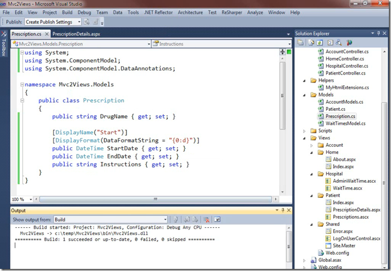Image resolution: width=391 pixels, height=271 pixels.
Task: Open the Build menu
Action: tap(67, 13)
